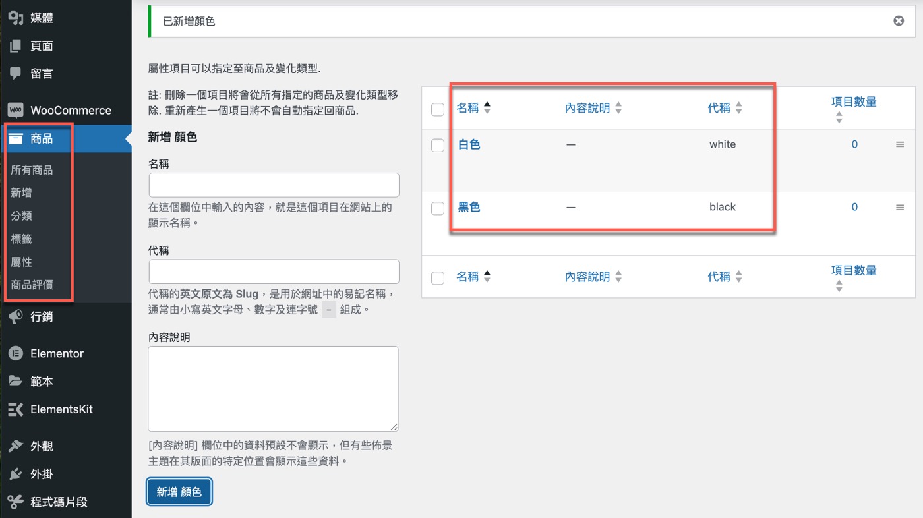
Task: Open 所有商品 in the sidebar submenu
Action: click(32, 170)
